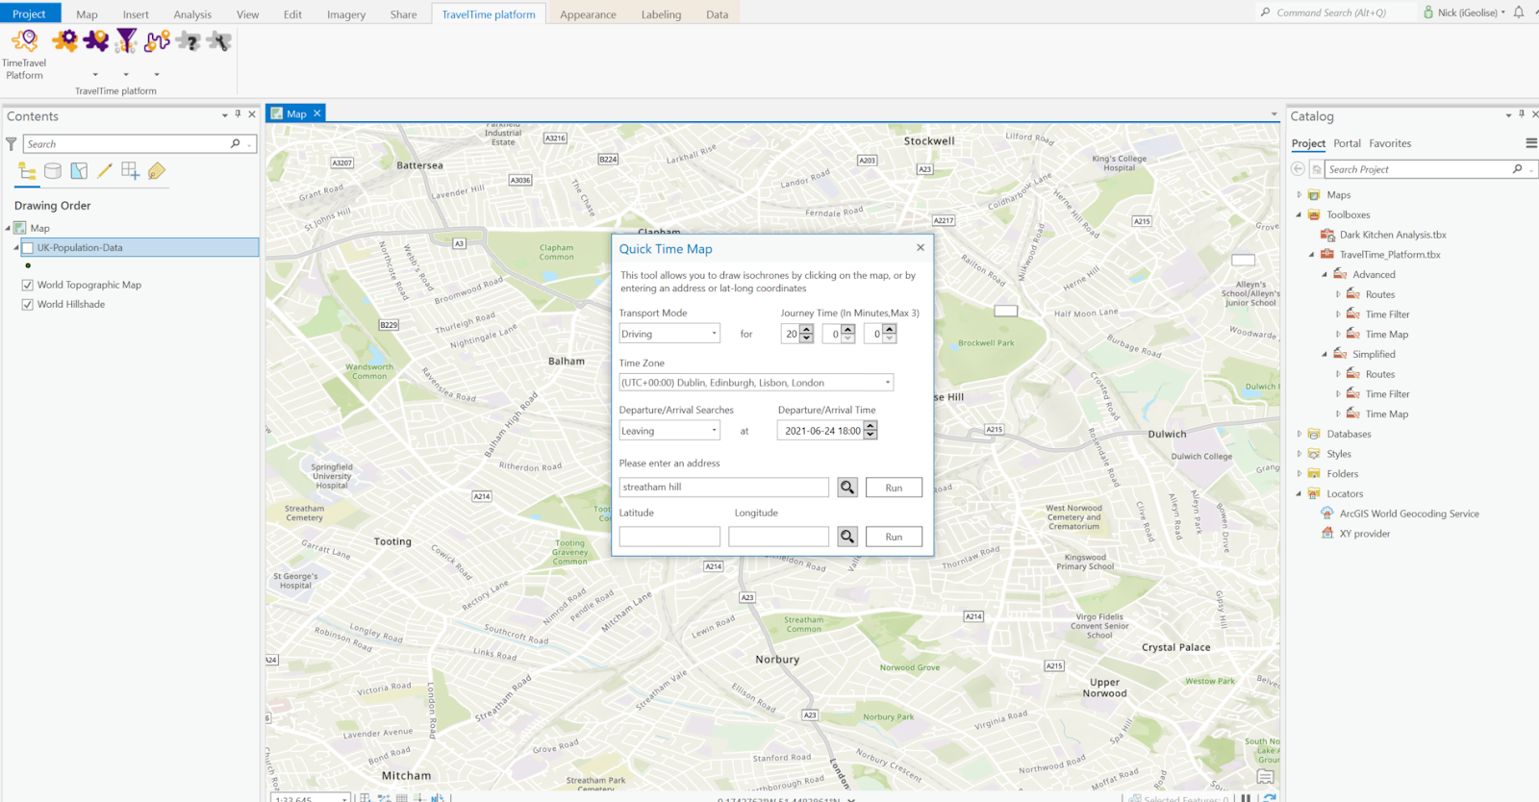The image size is (1539, 802).
Task: Run the latitude longitude search
Action: tap(894, 537)
